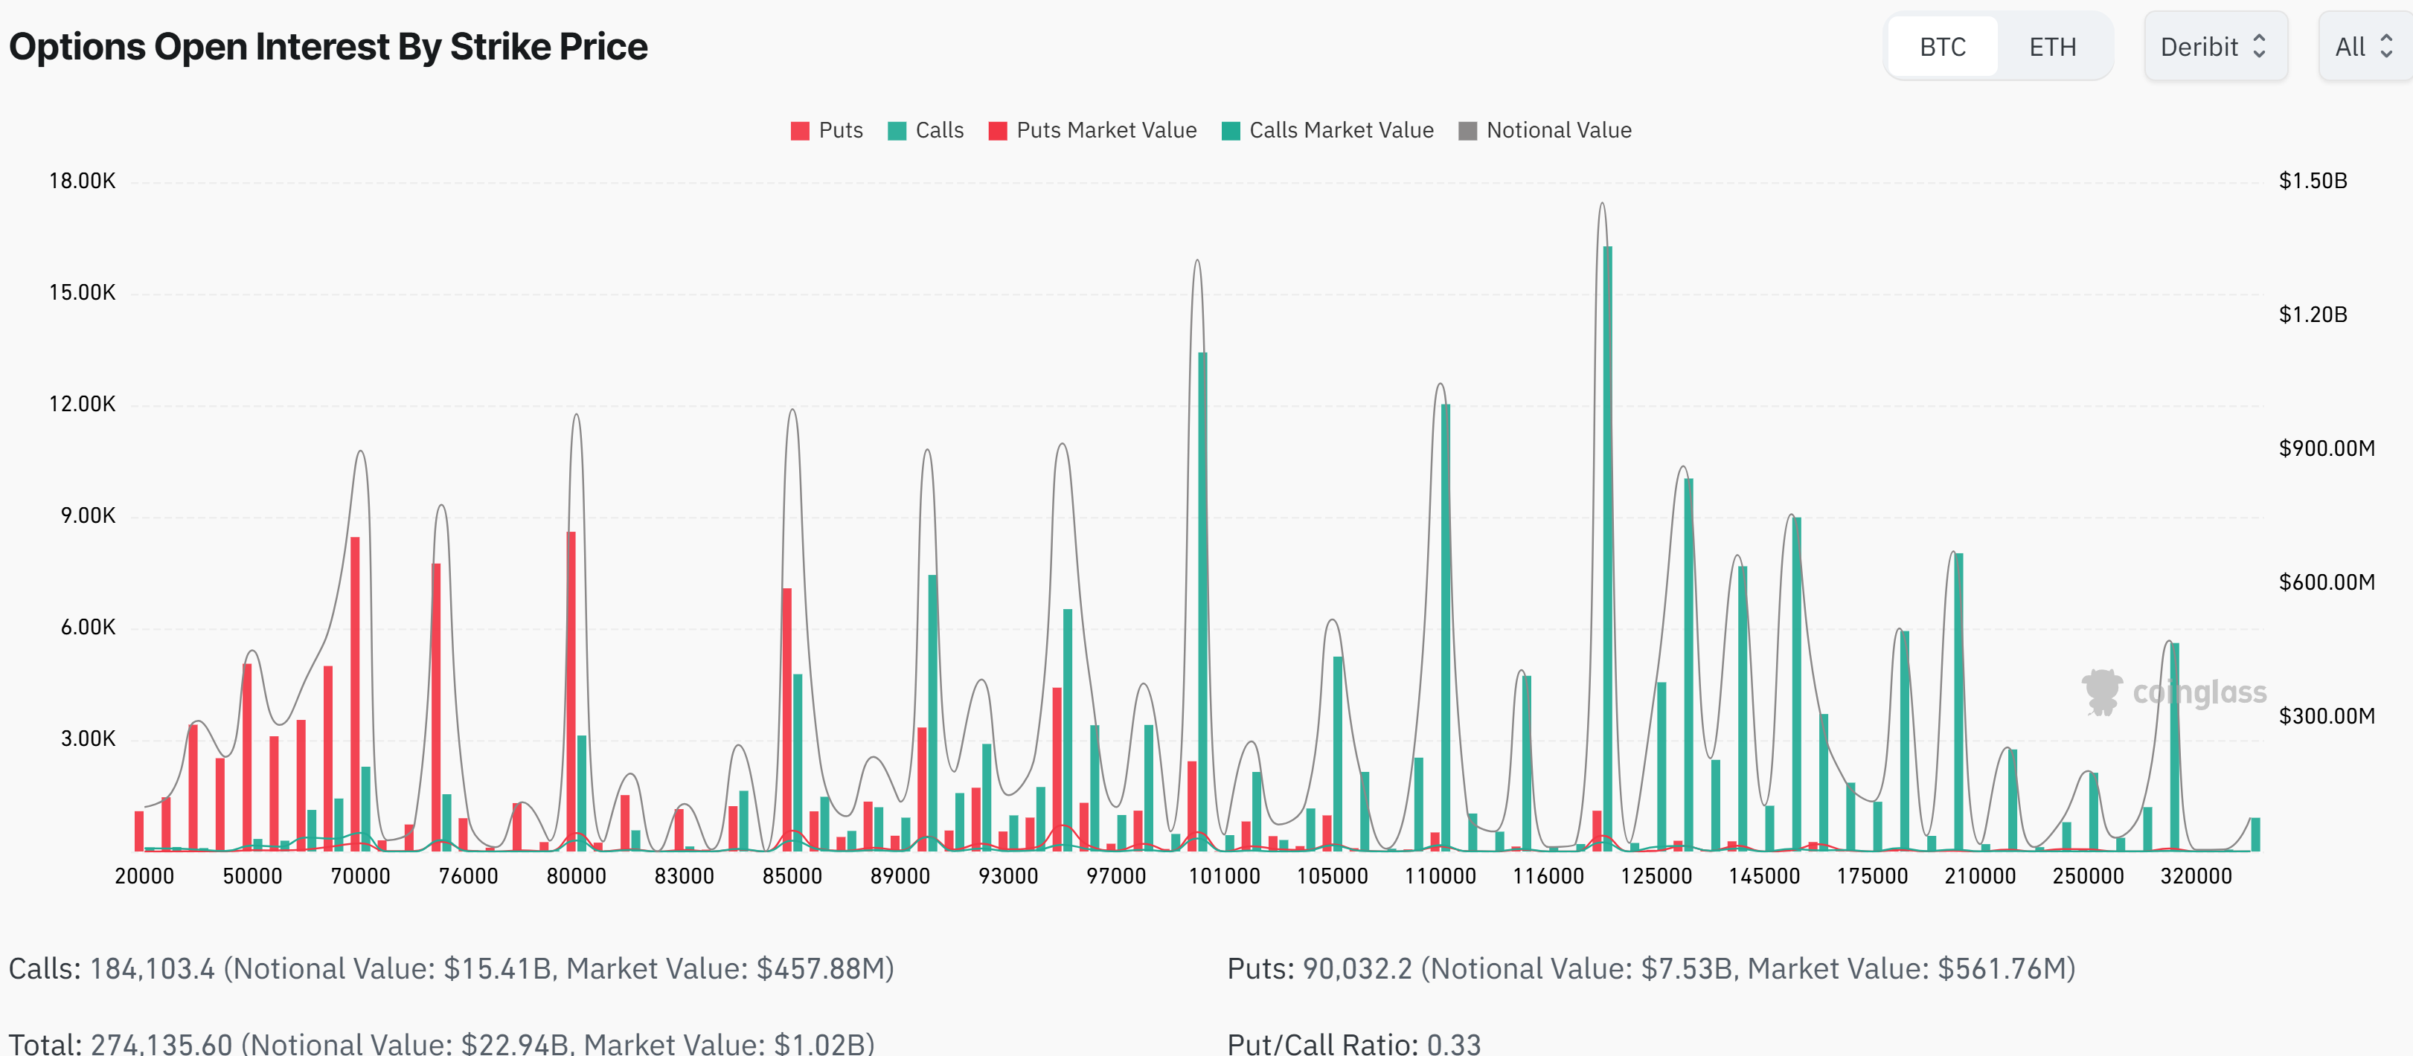The width and height of the screenshot is (2413, 1056).
Task: Click the red Puts legend swatch
Action: point(799,131)
